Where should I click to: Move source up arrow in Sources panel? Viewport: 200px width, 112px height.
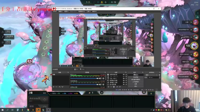click(117, 87)
